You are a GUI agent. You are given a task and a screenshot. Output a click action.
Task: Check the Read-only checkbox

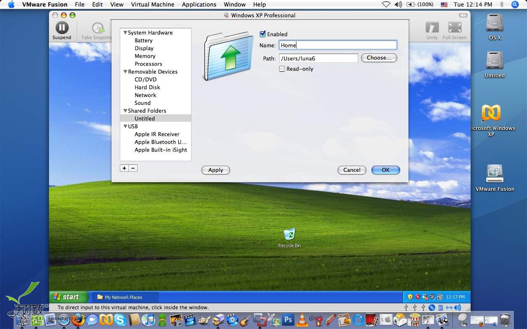(282, 69)
